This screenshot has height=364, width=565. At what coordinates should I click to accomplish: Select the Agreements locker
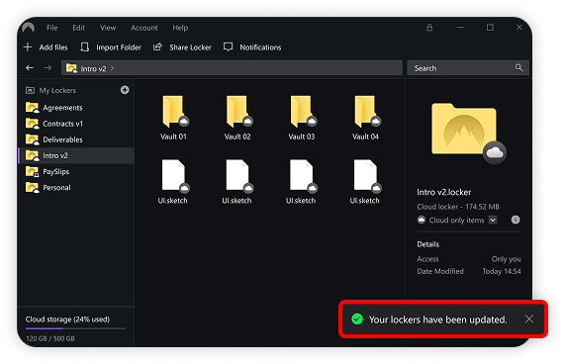click(x=76, y=108)
